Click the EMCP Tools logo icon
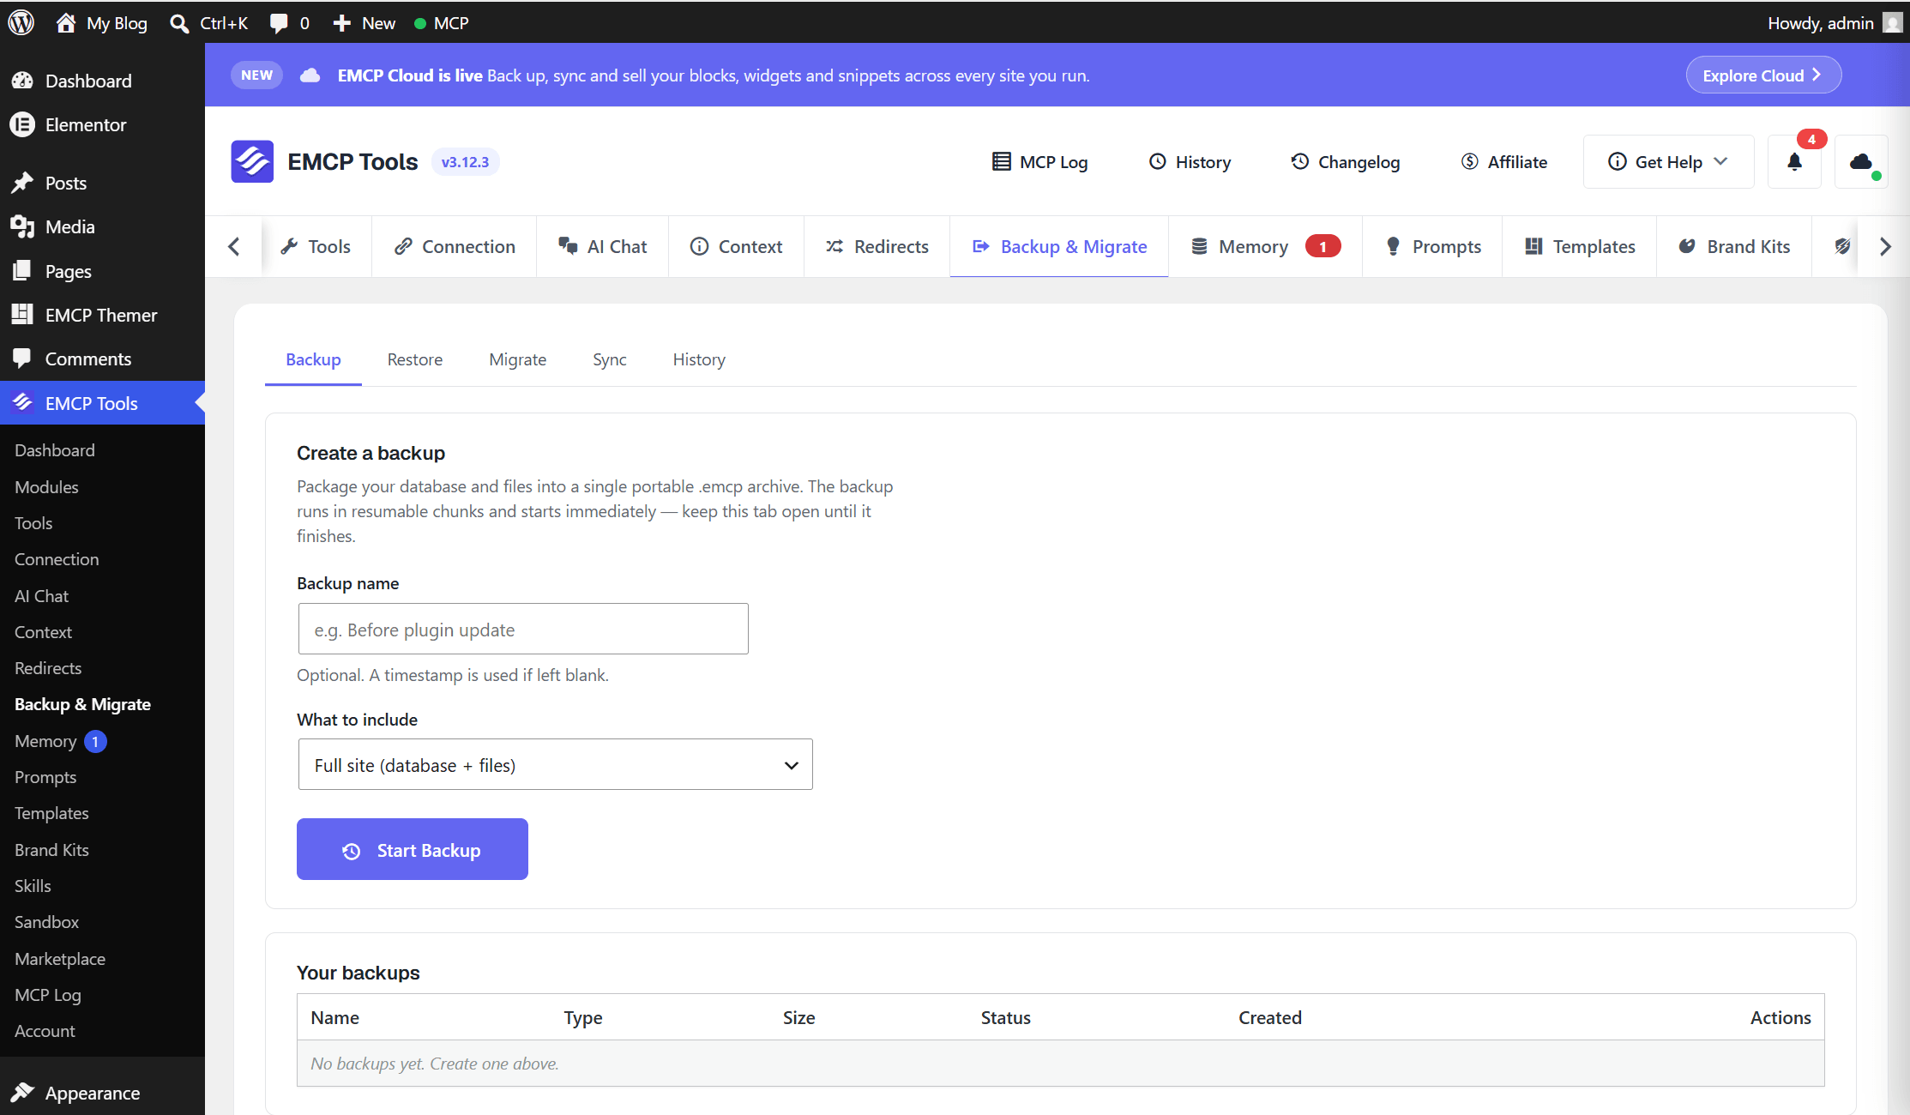The image size is (1910, 1115). coord(252,161)
